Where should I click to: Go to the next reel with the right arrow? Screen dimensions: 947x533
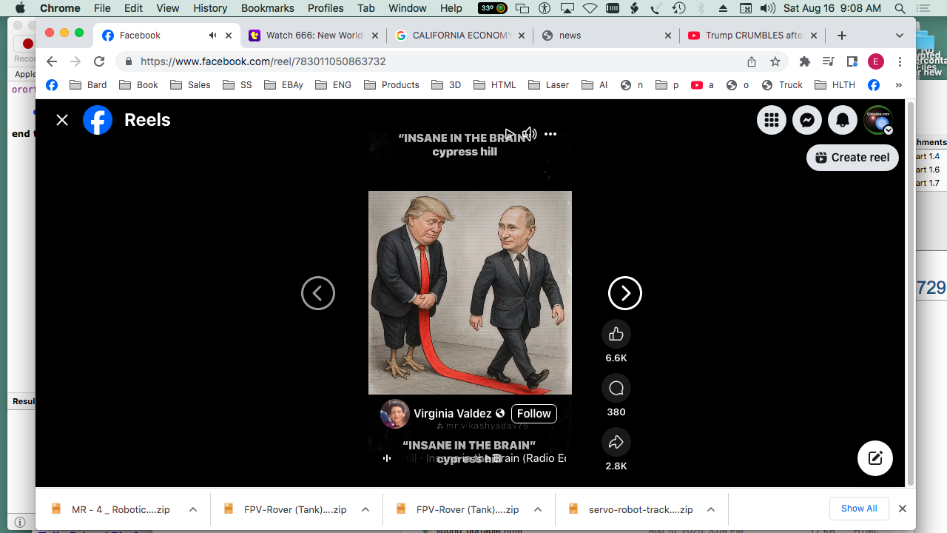click(x=624, y=293)
